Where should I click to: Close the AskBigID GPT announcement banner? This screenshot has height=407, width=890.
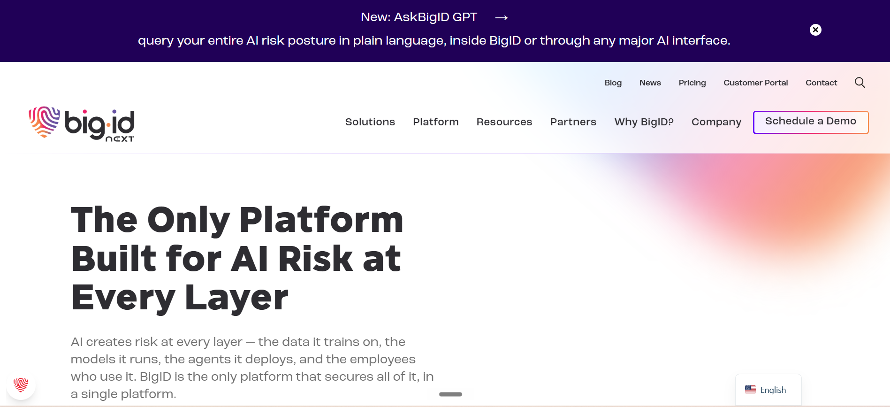[x=815, y=30]
